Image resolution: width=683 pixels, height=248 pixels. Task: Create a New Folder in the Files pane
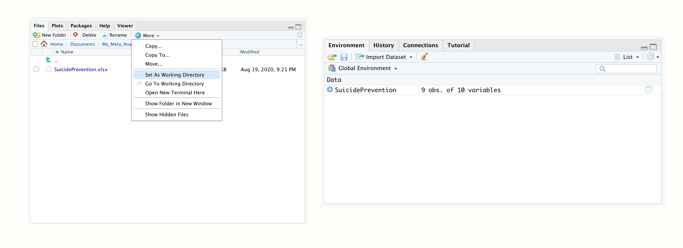point(50,35)
